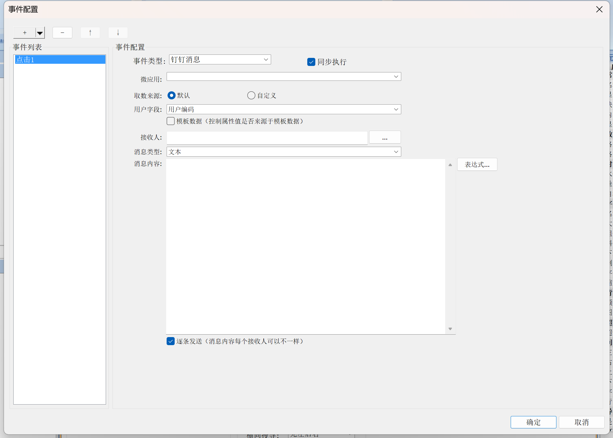Select 点击1 in the event list
This screenshot has width=613, height=438.
(60, 59)
